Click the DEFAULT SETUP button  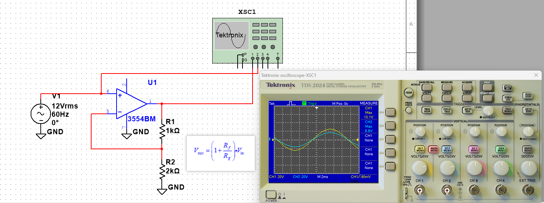tap(487, 98)
